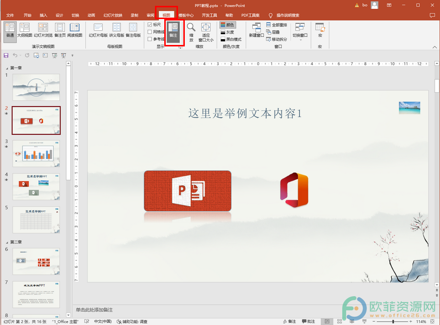
Task: Open the 文件 file tab
Action: point(10,16)
